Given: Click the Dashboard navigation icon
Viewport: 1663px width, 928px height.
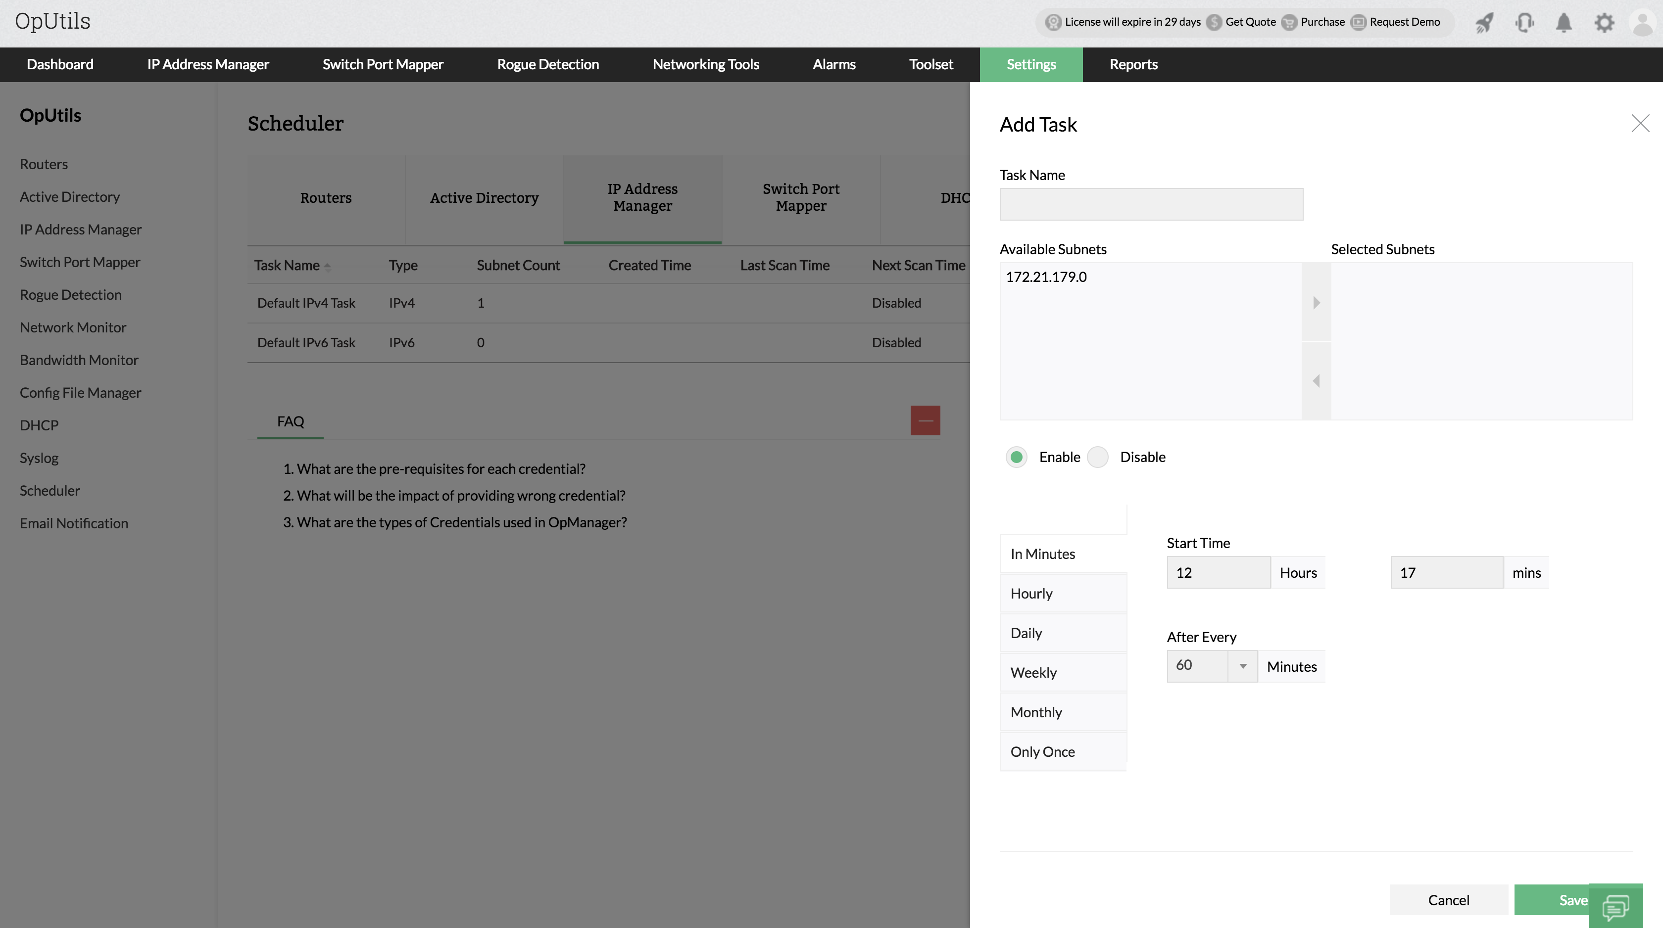Looking at the screenshot, I should [59, 64].
